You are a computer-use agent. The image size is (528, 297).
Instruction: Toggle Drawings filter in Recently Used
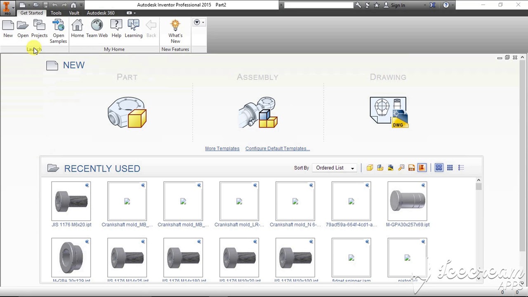390,167
